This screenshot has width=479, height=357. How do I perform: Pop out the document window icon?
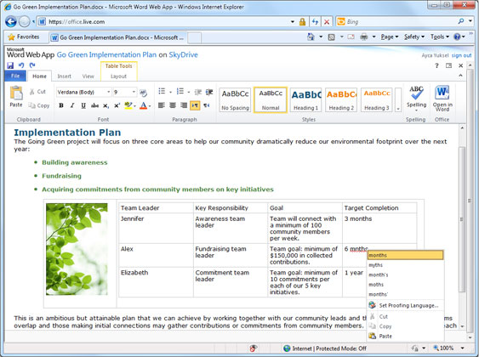[x=448, y=65]
